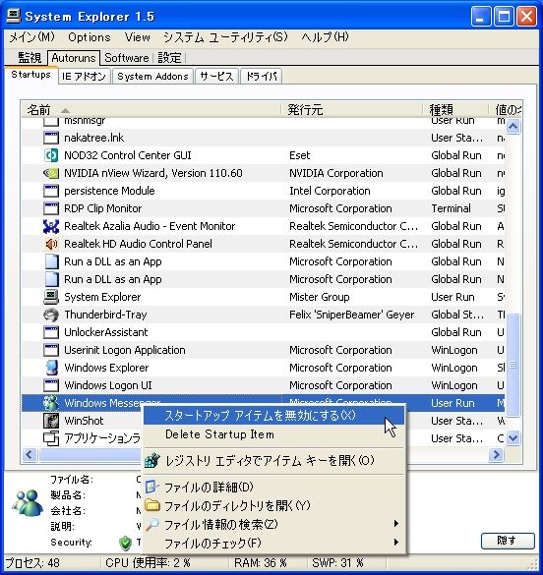Select the Startups sub-tab
Viewport: 543px width, 575px height.
pos(30,75)
